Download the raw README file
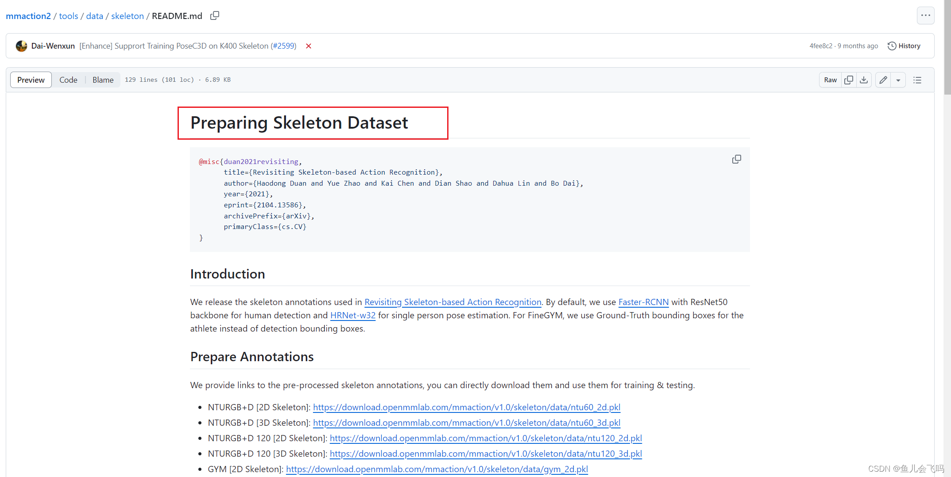 (x=863, y=80)
